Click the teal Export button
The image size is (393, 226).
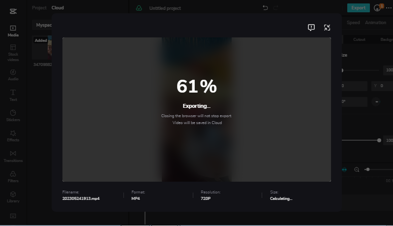pyautogui.click(x=358, y=8)
